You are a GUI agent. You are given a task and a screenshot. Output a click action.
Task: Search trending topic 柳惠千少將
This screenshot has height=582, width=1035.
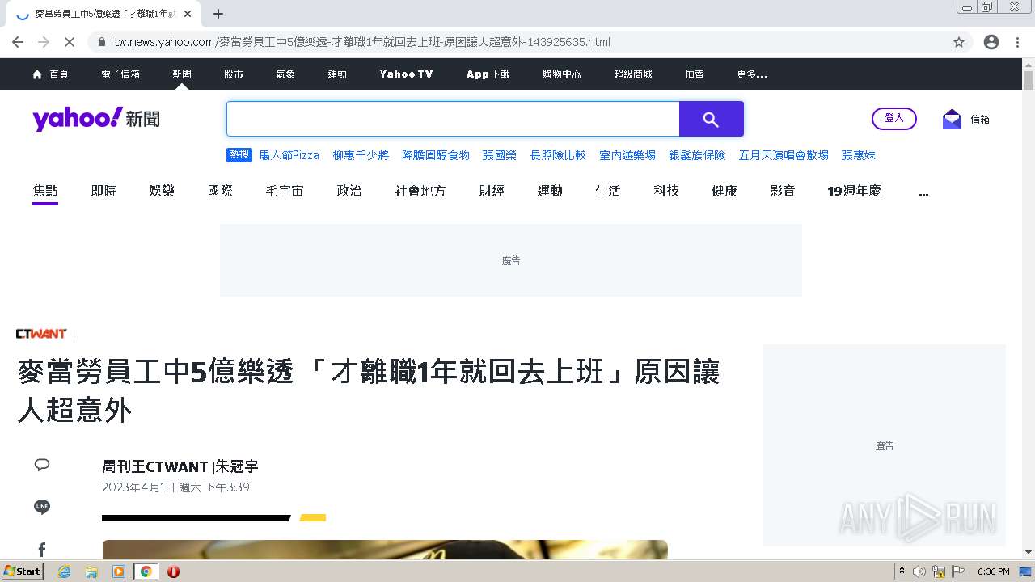click(361, 155)
